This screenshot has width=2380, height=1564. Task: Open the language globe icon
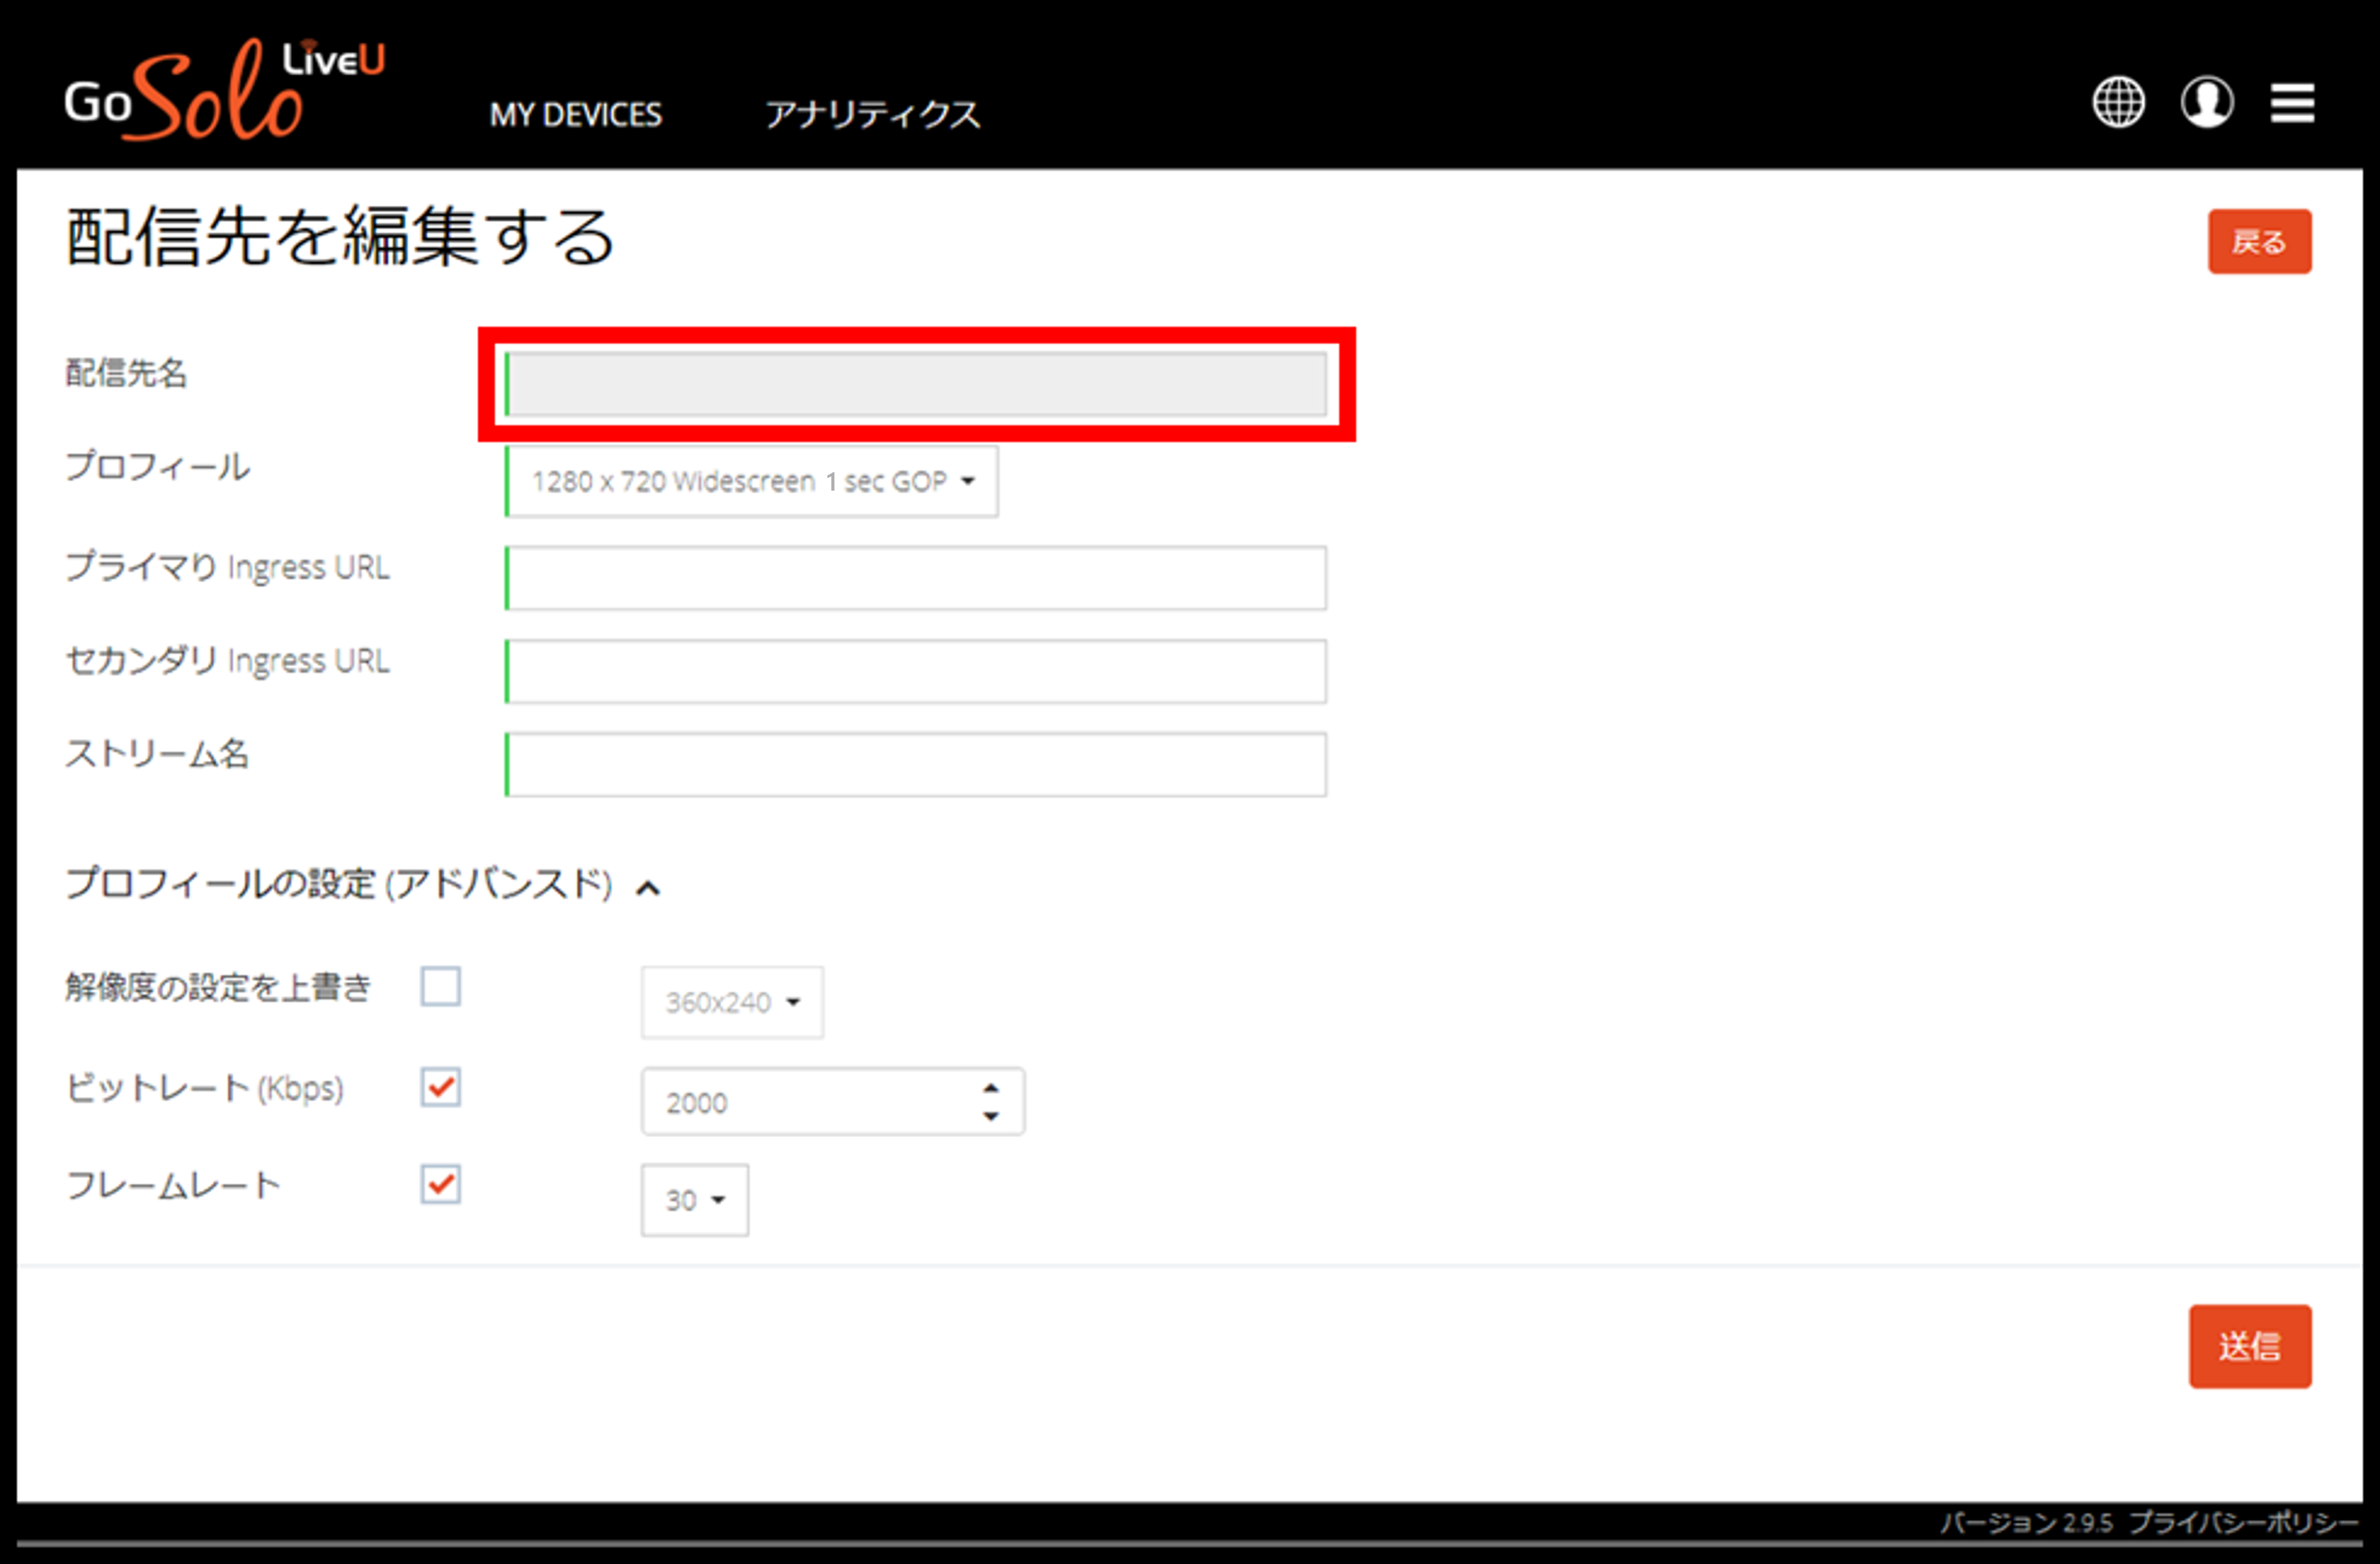pos(2118,102)
